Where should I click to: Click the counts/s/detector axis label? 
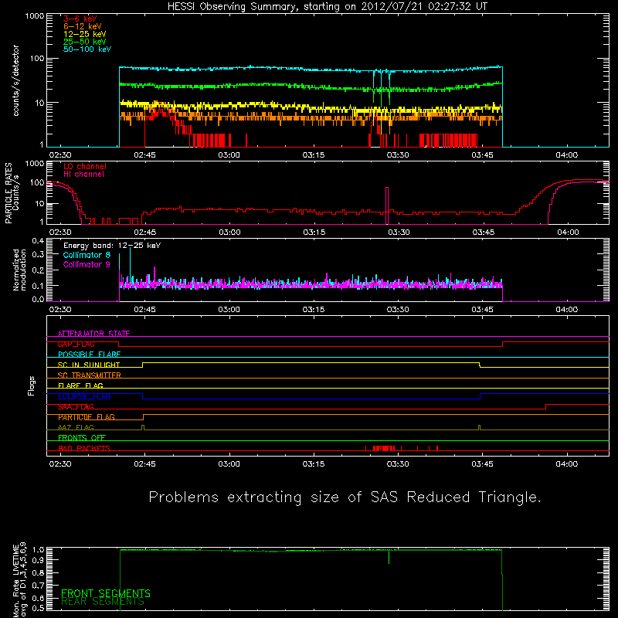click(x=15, y=80)
